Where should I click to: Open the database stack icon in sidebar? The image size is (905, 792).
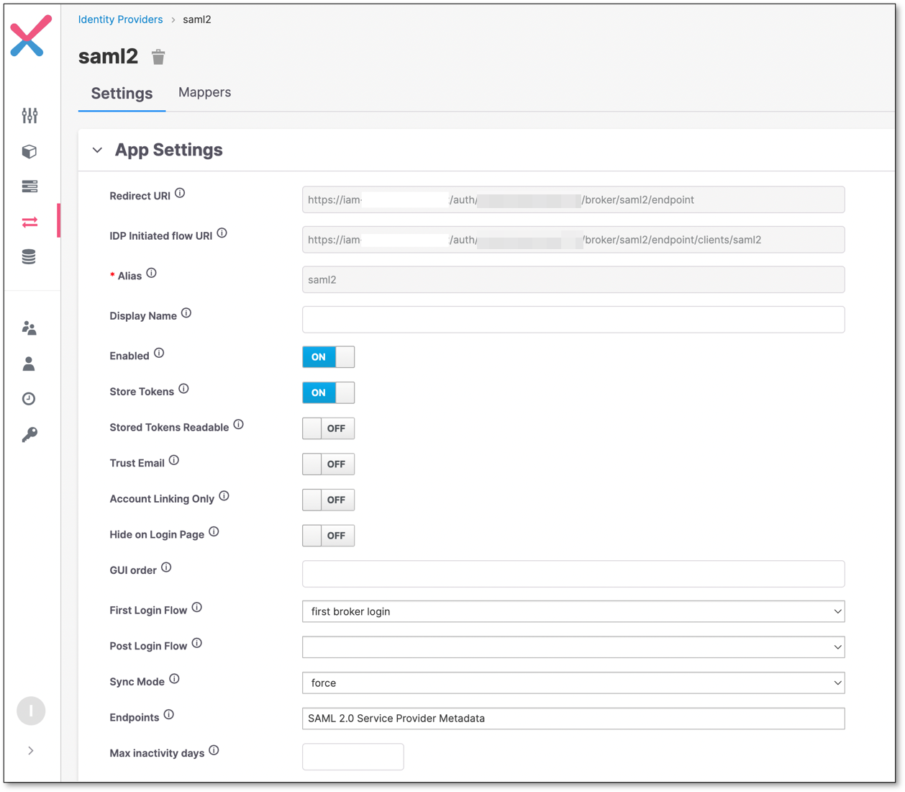(x=29, y=257)
